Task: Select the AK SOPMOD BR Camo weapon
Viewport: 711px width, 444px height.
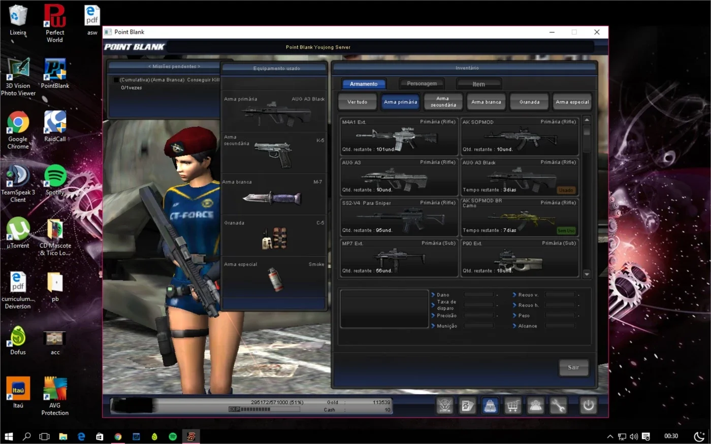Action: coord(520,217)
